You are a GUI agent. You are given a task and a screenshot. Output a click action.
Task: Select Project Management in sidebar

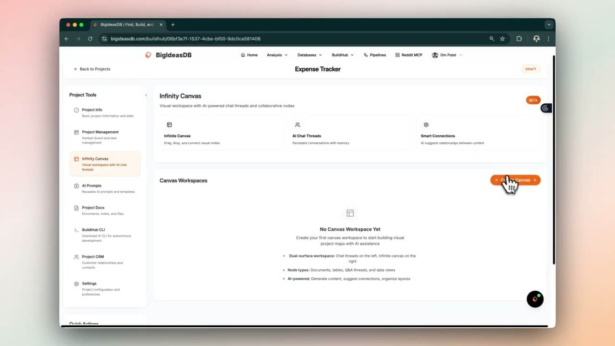100,132
